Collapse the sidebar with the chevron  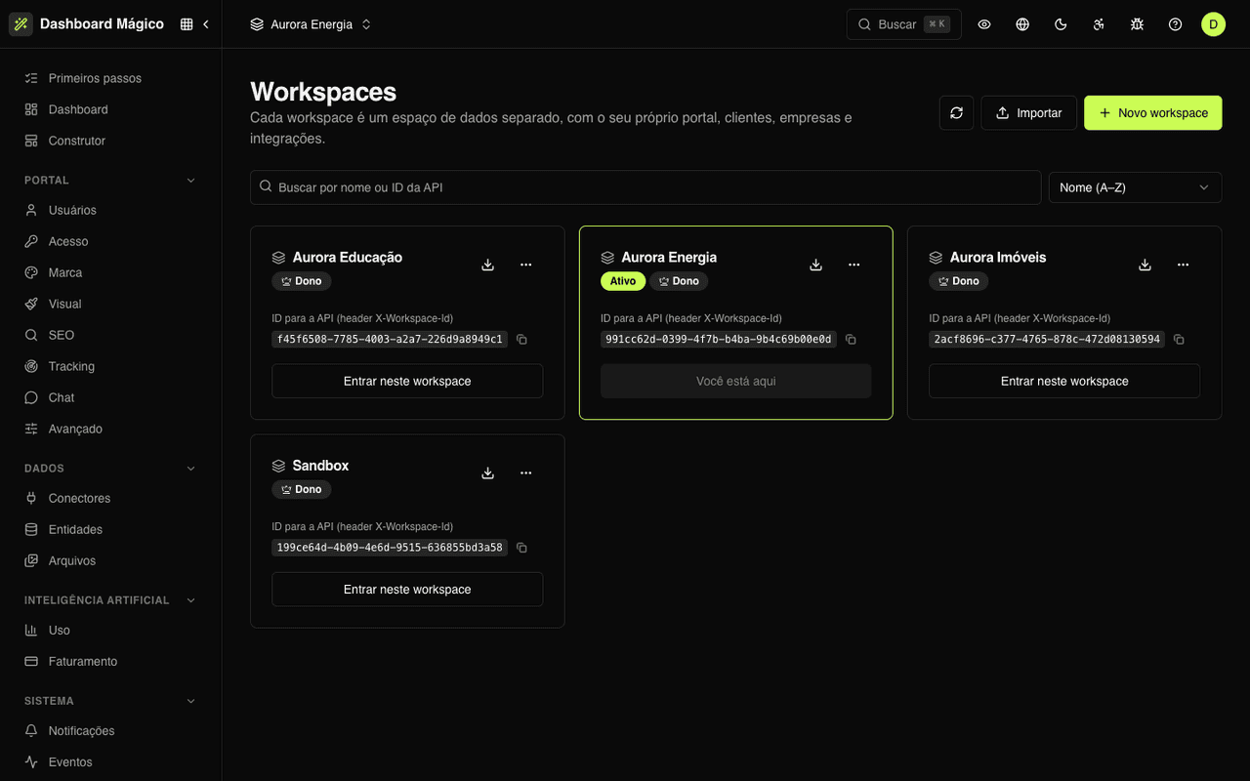pyautogui.click(x=206, y=24)
